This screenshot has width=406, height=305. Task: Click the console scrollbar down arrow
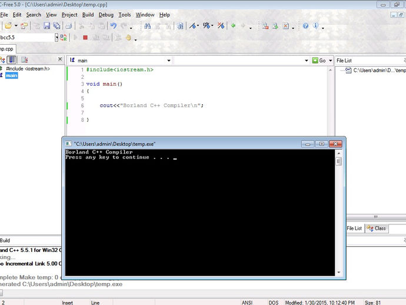point(338,272)
